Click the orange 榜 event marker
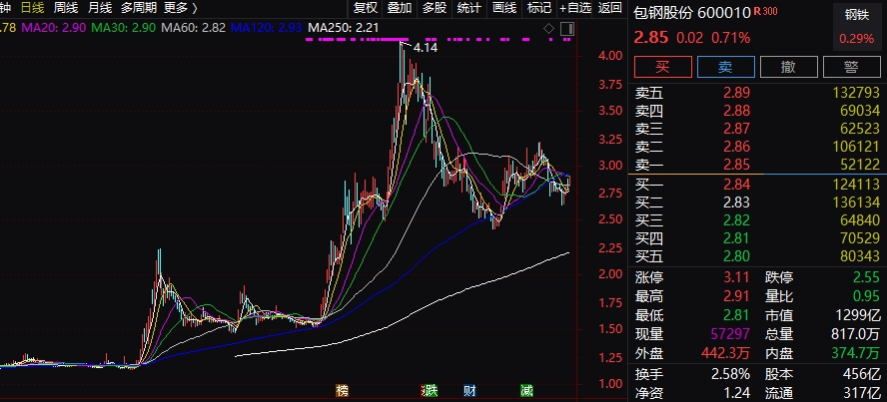 tap(342, 390)
